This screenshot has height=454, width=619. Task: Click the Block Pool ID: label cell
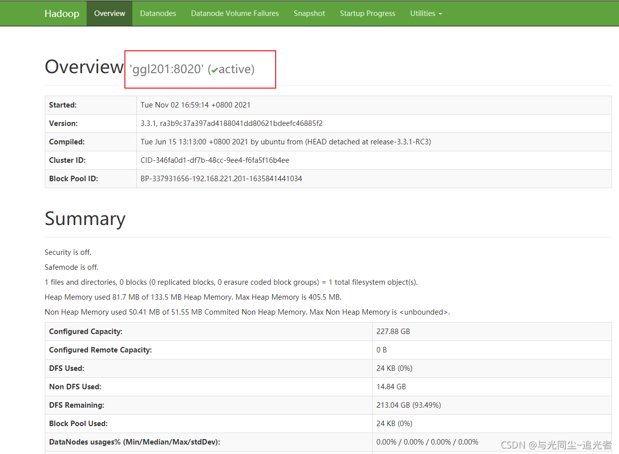(x=91, y=179)
